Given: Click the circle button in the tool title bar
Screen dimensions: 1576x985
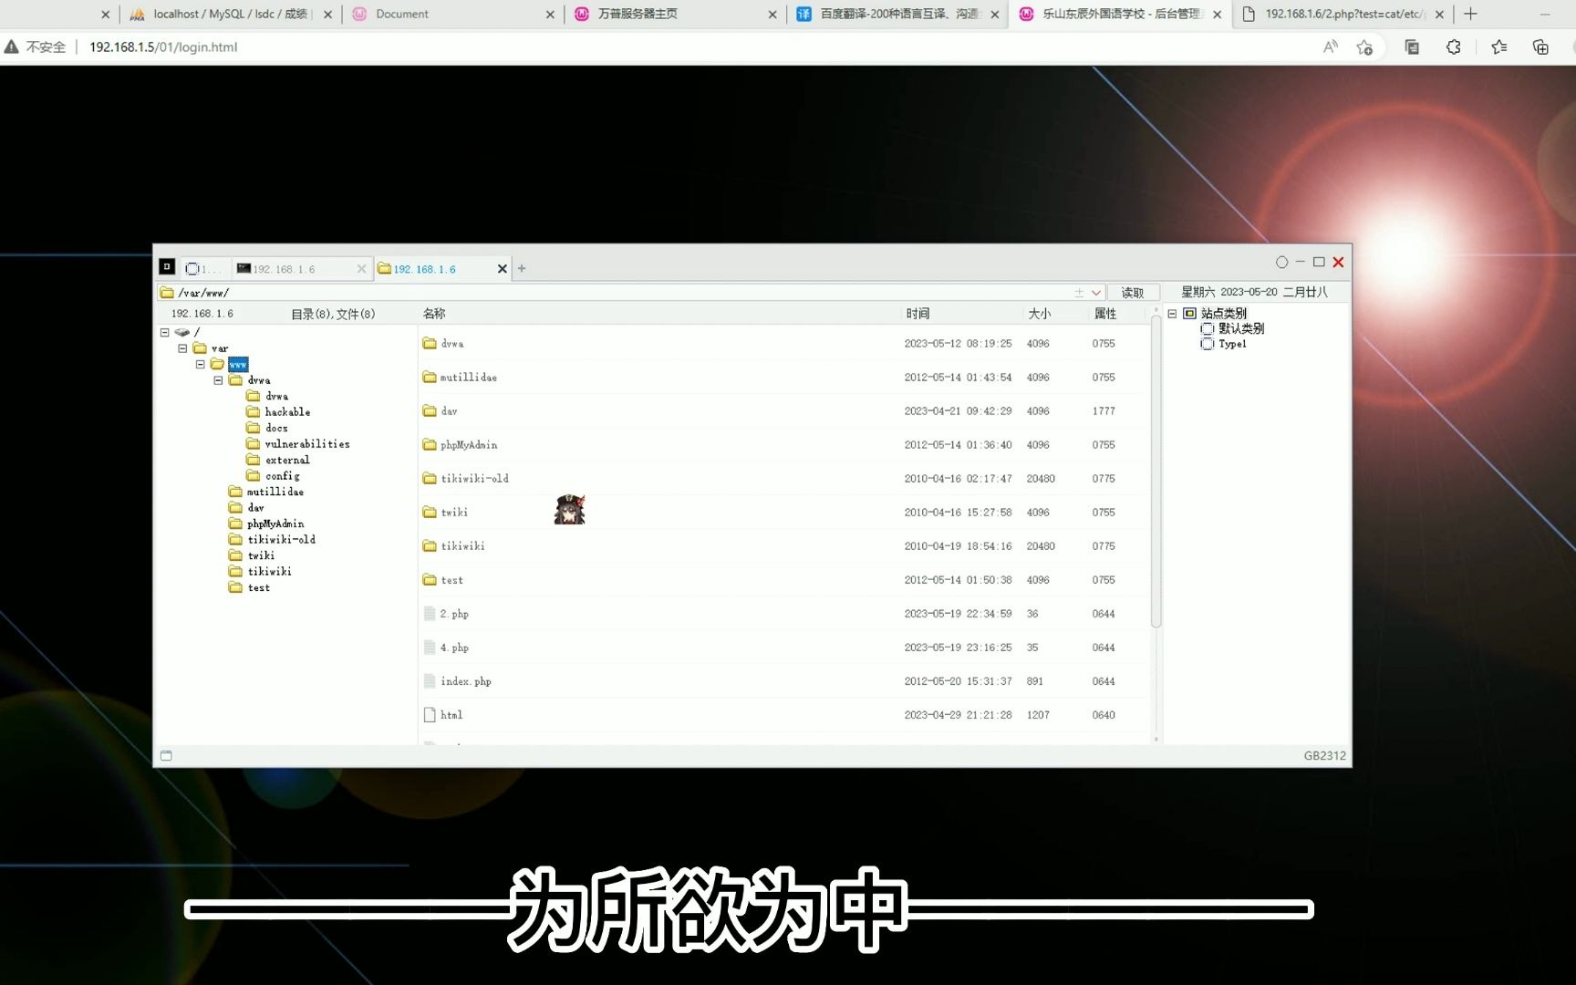Looking at the screenshot, I should (1281, 263).
